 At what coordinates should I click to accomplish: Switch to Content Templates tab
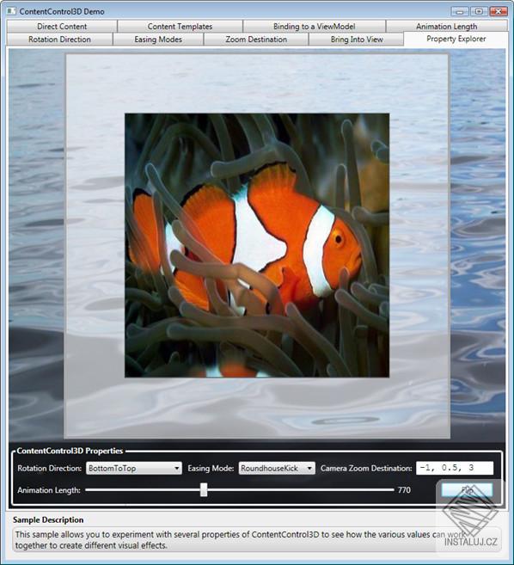click(x=180, y=27)
